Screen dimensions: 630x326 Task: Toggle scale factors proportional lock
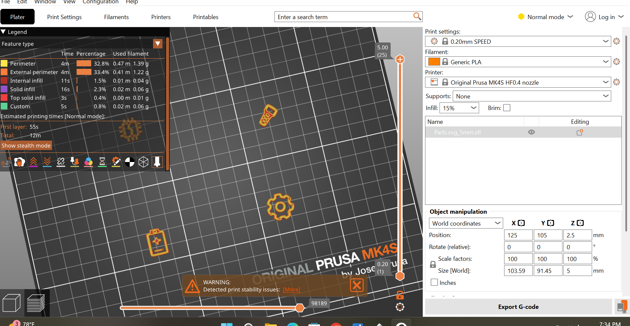coord(433,264)
